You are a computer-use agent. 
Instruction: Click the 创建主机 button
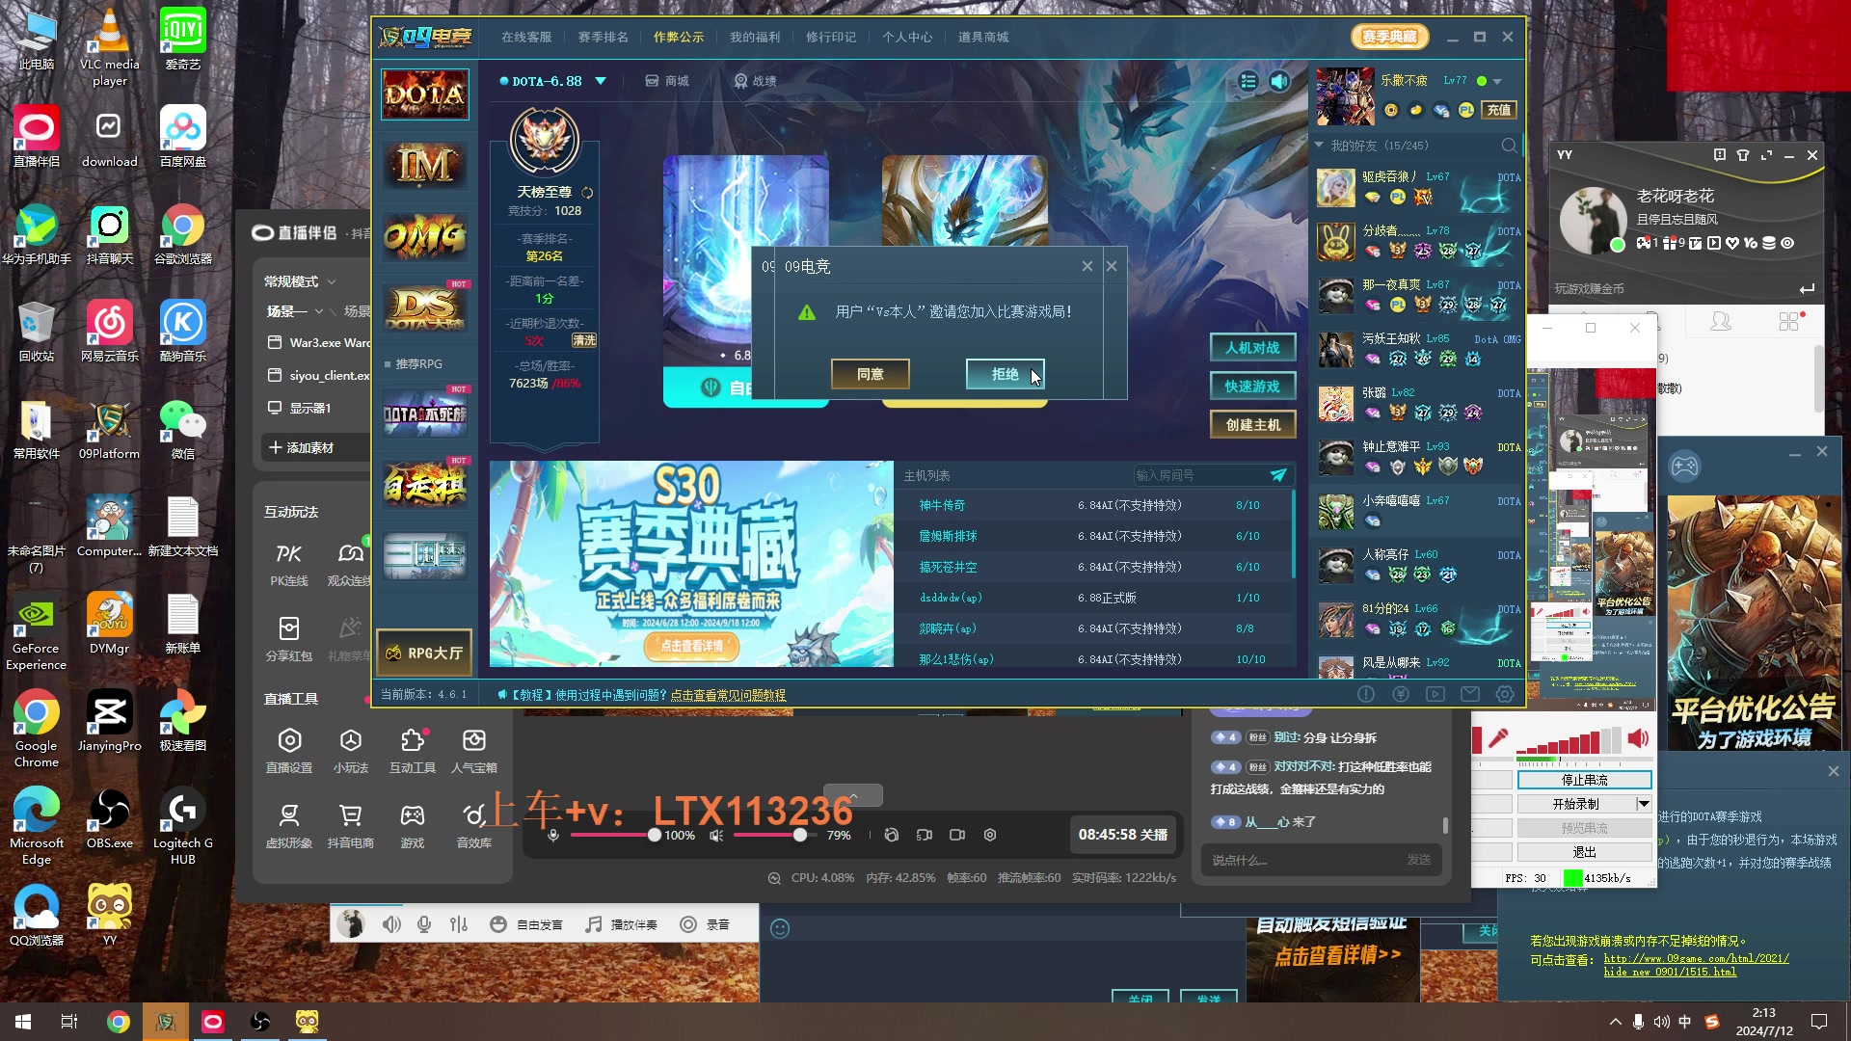coord(1252,424)
